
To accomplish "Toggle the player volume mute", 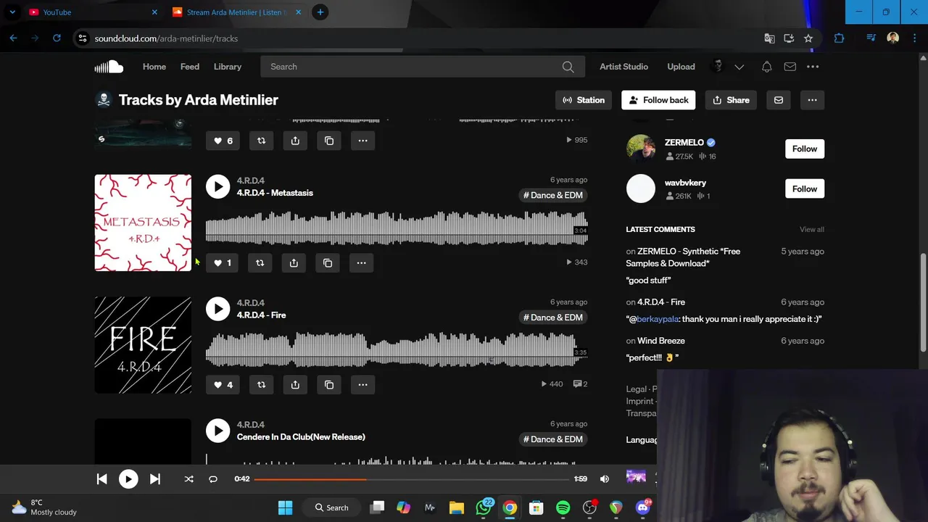I will [x=605, y=478].
